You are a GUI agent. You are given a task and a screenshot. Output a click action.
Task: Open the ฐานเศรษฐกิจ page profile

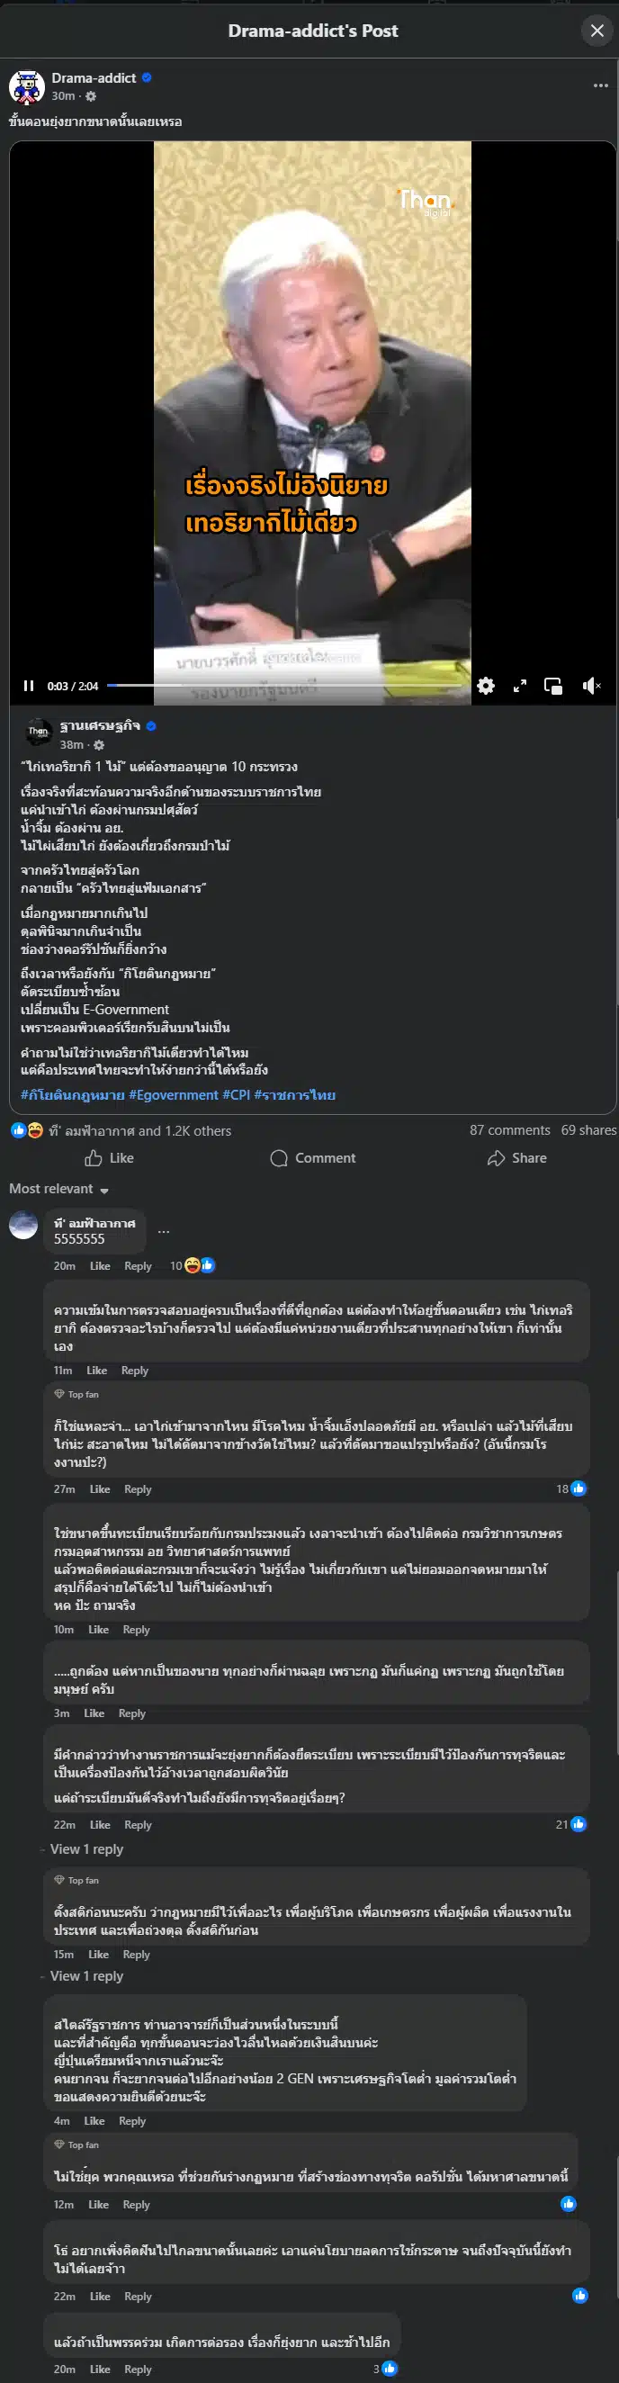tap(100, 727)
